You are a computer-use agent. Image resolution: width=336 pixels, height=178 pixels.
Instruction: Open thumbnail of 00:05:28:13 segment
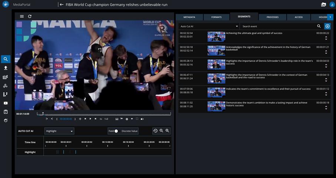(216, 65)
